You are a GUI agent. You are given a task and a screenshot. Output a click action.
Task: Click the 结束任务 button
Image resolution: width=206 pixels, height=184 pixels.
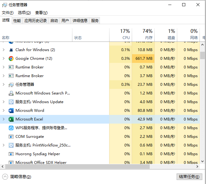pos(189,177)
